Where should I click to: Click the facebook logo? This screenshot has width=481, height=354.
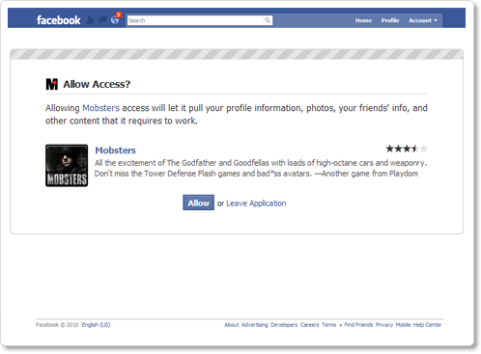(x=58, y=20)
